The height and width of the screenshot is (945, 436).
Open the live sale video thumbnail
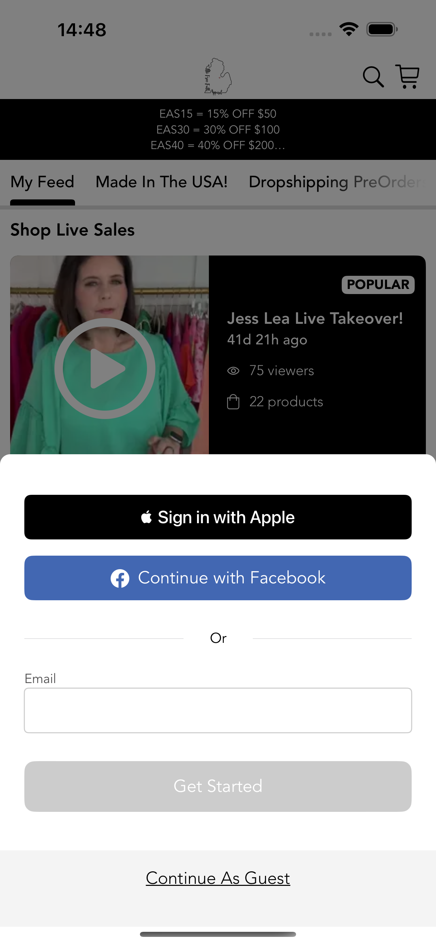click(x=110, y=355)
